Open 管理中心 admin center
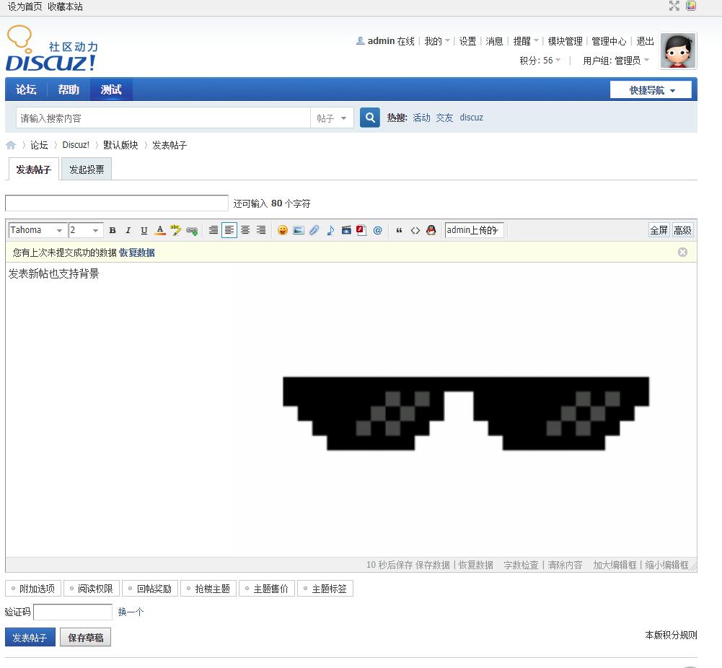Image resolution: width=722 pixels, height=668 pixels. point(609,41)
